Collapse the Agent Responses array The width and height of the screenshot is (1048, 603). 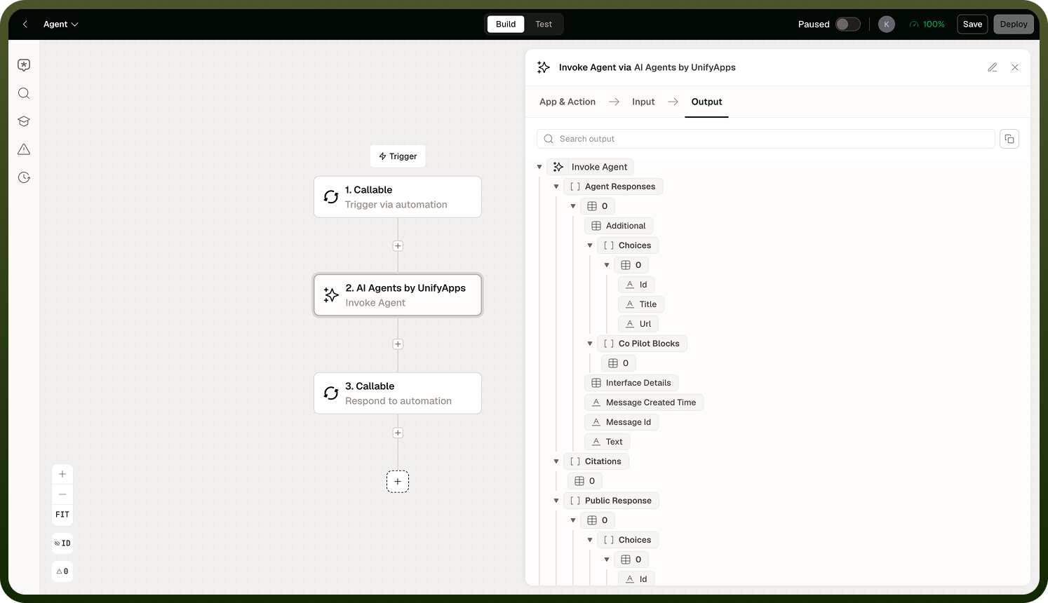click(556, 187)
